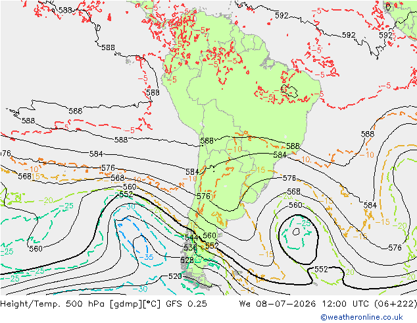The width and height of the screenshot is (417, 323).
Task: Click the Height/Temp. 500 hPa GFS title text
Action: (x=103, y=304)
